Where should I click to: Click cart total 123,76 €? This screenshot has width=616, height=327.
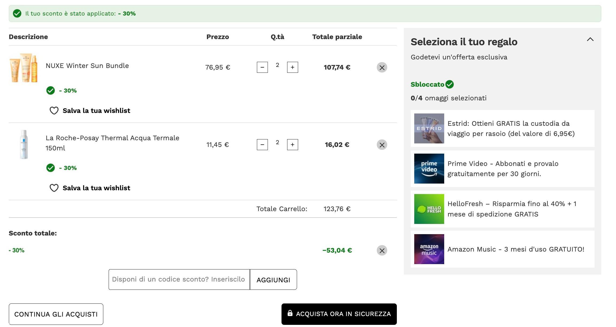[x=337, y=209]
